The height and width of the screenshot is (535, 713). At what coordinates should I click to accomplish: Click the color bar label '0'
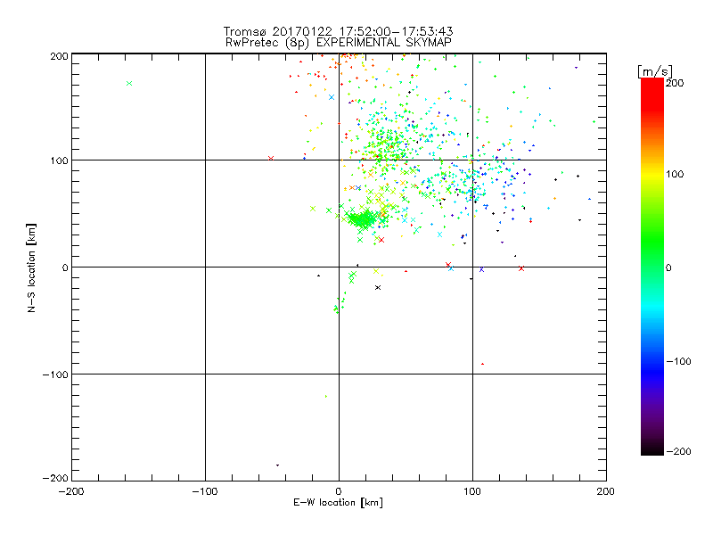(668, 267)
